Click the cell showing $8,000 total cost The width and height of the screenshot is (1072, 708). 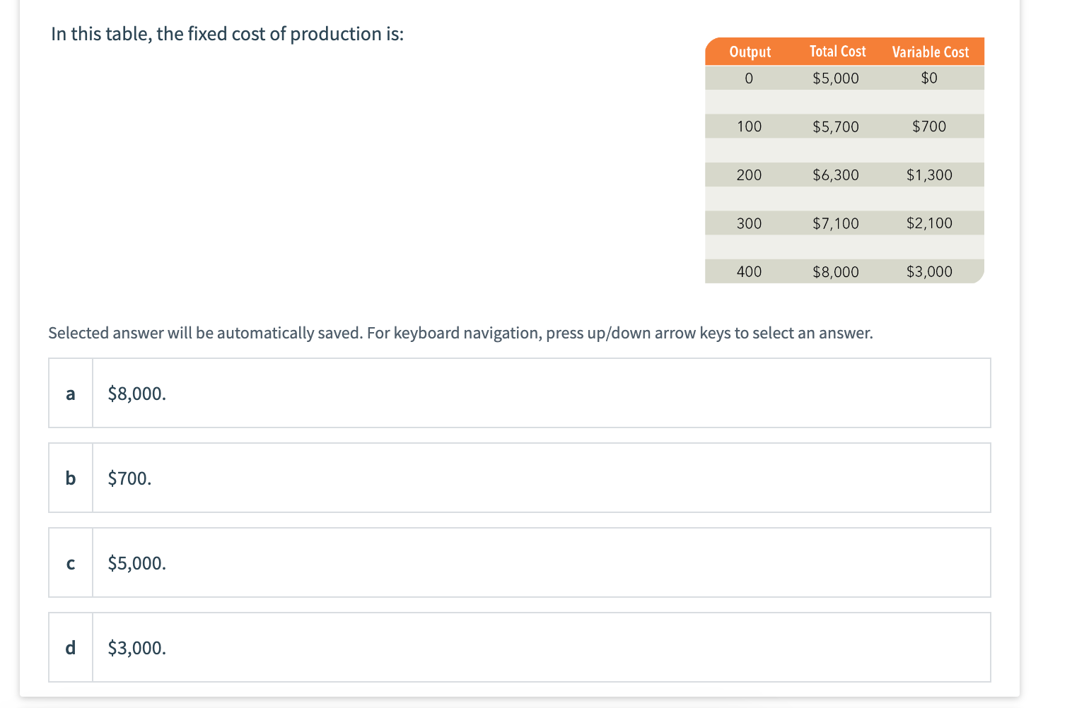pos(836,271)
